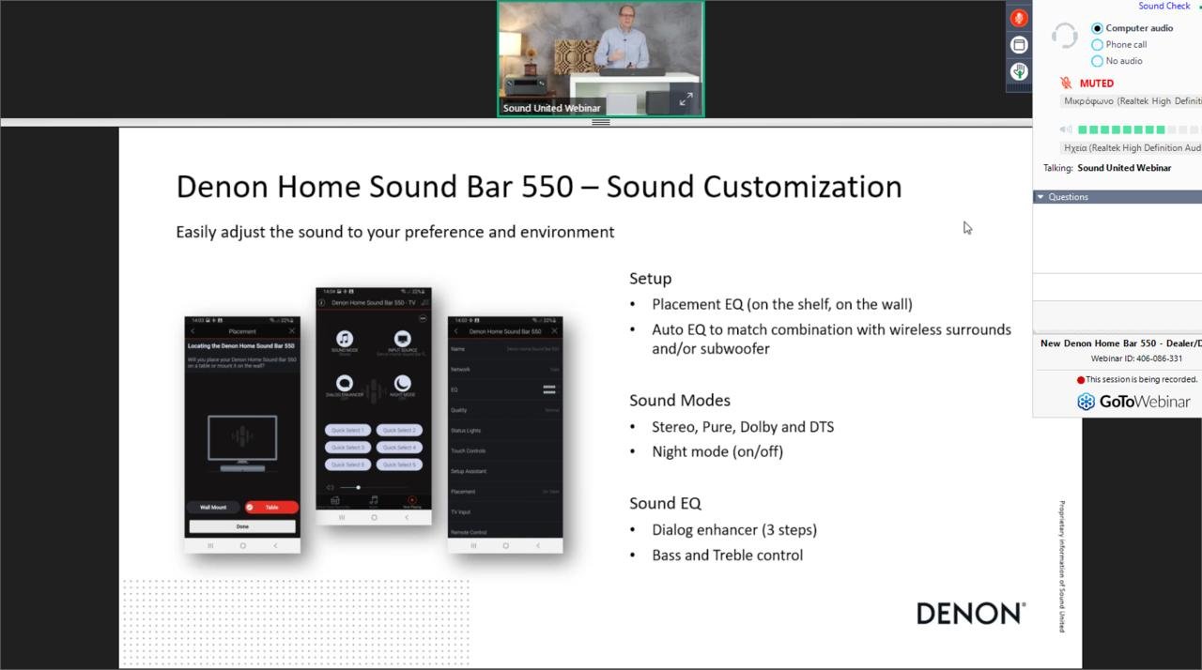Click the Sound United Webinar video label
The image size is (1202, 670).
[x=551, y=108]
